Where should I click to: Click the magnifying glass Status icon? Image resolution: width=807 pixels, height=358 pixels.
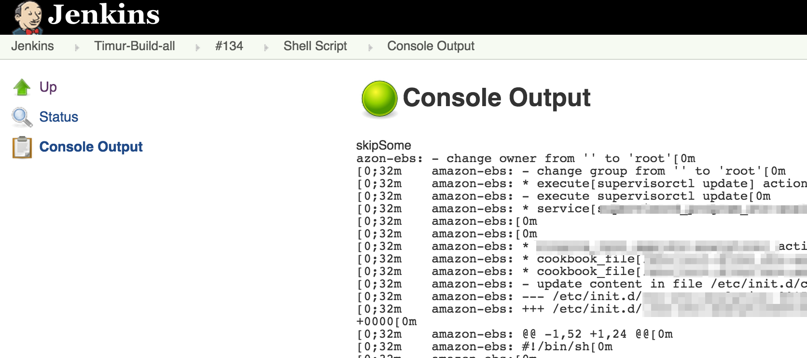pos(22,117)
